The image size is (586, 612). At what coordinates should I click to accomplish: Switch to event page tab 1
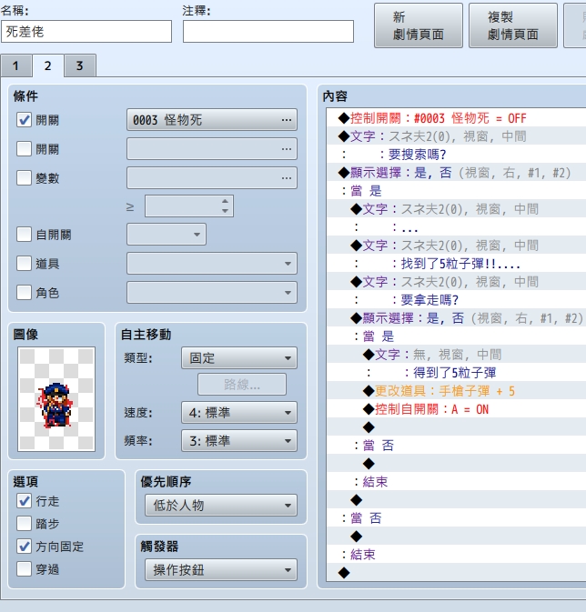click(x=16, y=65)
